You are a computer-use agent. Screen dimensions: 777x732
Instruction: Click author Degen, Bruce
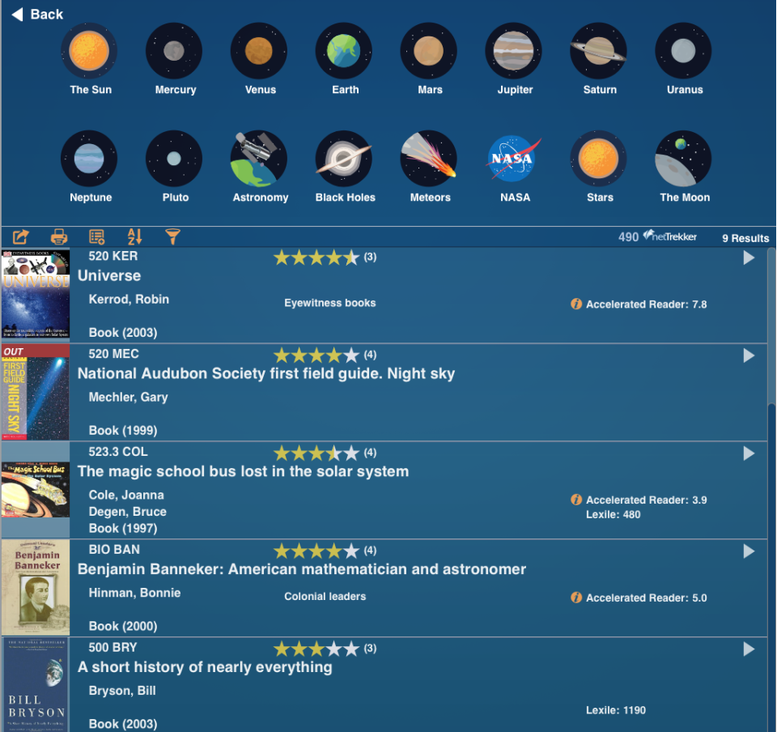click(x=127, y=512)
